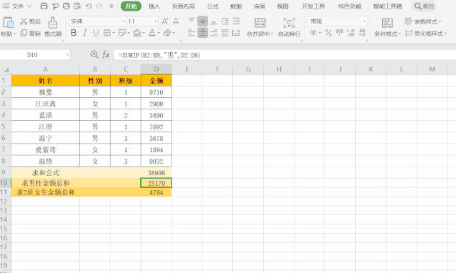The image size is (456, 273).
Task: Select column D header
Action: 156,69
